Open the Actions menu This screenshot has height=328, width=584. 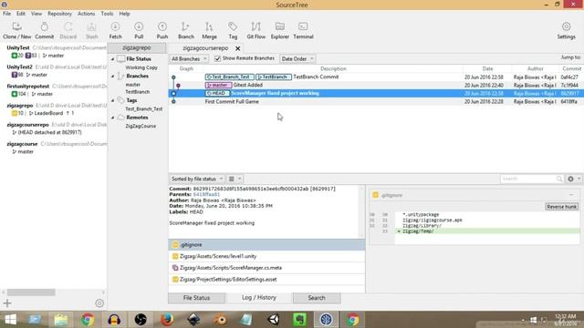tap(86, 14)
